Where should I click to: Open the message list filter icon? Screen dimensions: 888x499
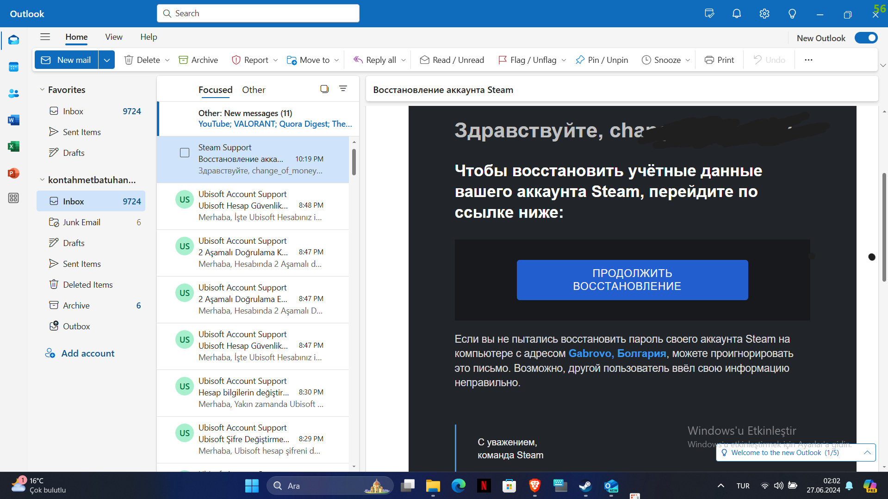(x=343, y=88)
